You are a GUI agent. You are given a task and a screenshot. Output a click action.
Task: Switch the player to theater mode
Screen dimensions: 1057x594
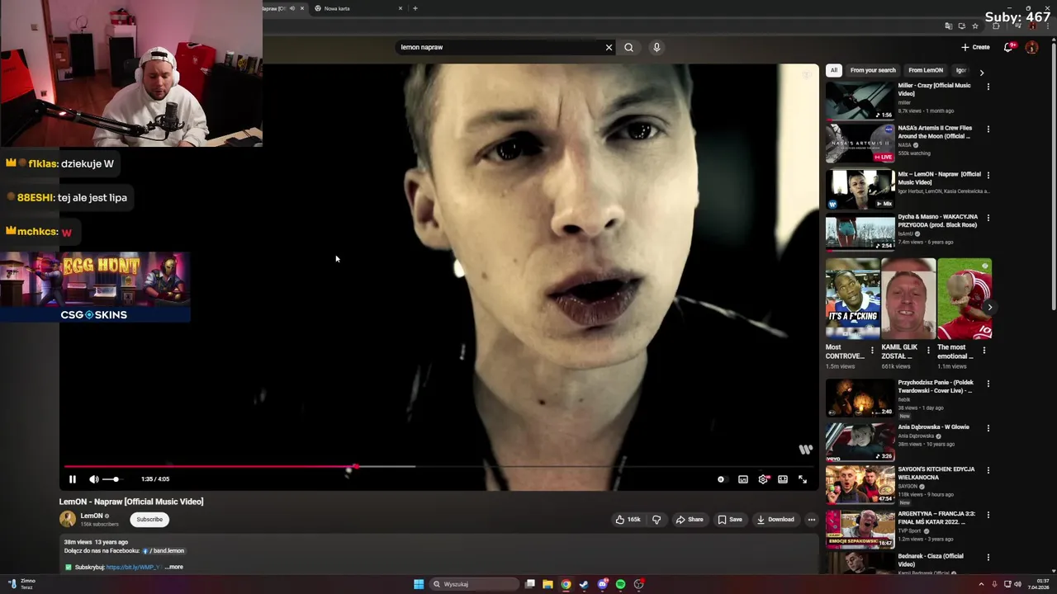783,479
